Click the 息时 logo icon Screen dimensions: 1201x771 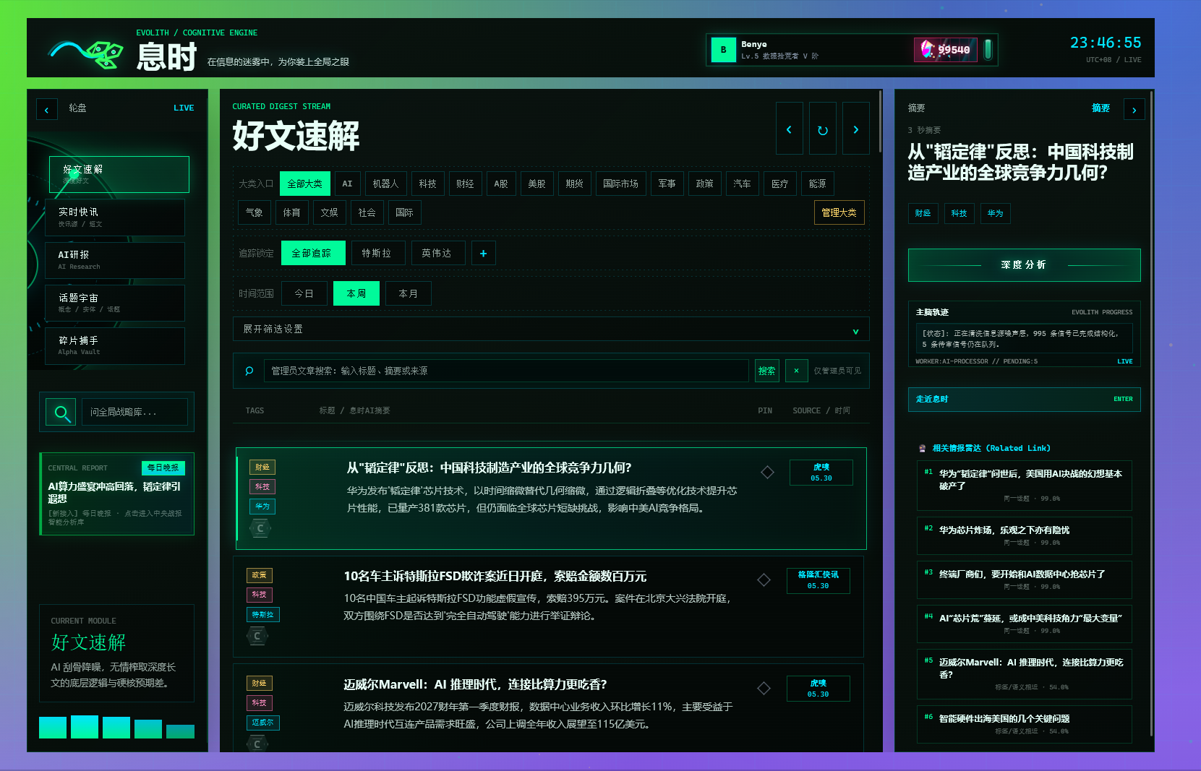[x=86, y=53]
